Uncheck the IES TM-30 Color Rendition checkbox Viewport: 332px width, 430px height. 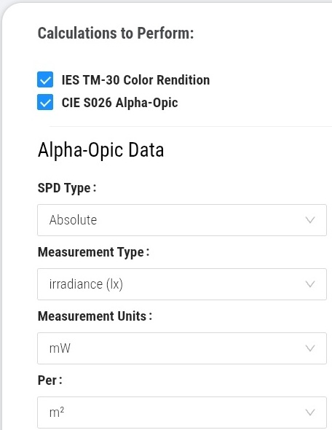(x=45, y=79)
